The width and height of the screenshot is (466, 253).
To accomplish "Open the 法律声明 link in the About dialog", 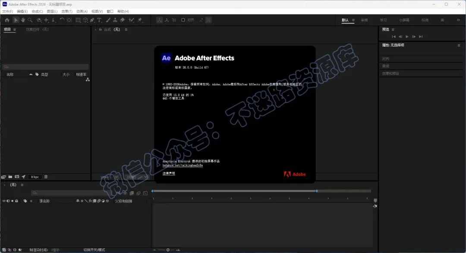I will point(169,173).
